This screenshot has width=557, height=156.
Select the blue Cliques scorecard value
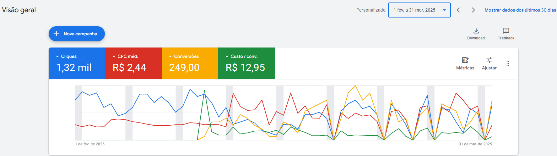(74, 68)
